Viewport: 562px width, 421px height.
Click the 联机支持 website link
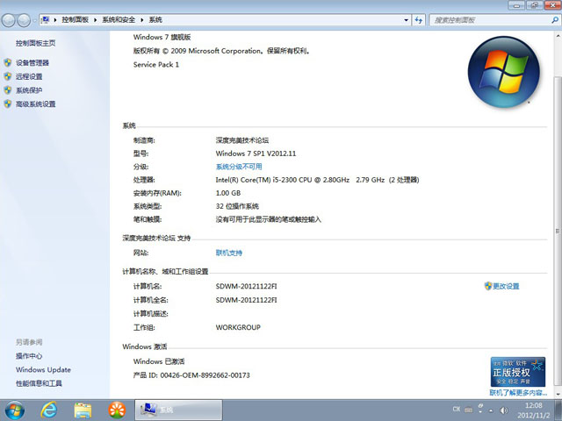[x=229, y=253]
